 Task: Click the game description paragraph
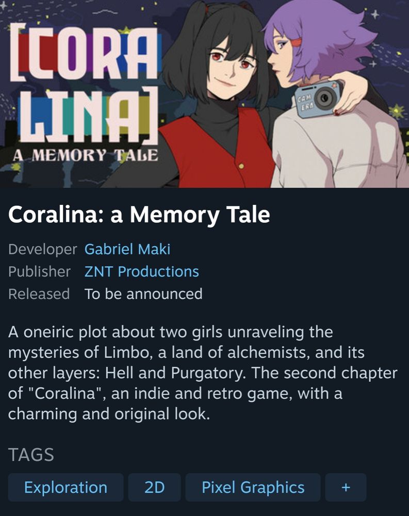tap(202, 373)
